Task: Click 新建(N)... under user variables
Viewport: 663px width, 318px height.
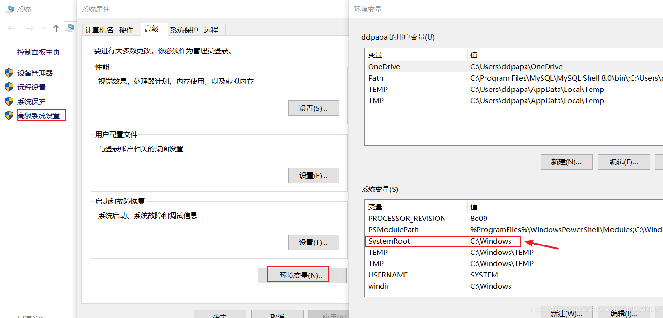Action: point(566,162)
